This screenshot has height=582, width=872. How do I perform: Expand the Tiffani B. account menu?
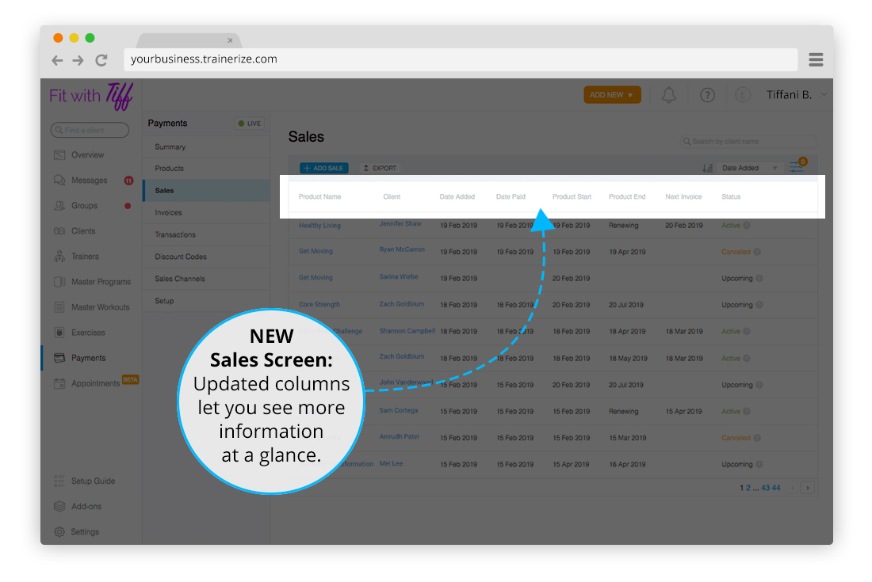pyautogui.click(x=795, y=95)
